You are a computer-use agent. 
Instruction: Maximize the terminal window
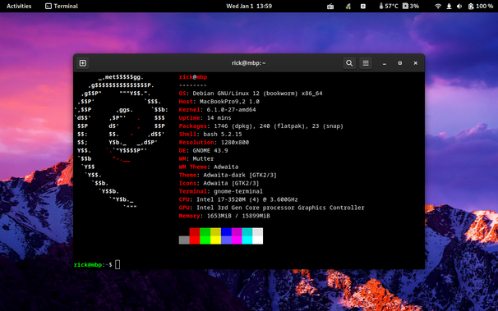coord(400,63)
